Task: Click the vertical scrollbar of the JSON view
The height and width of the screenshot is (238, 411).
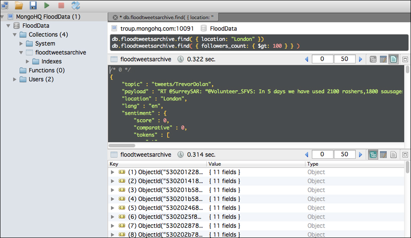Action: 407,69
